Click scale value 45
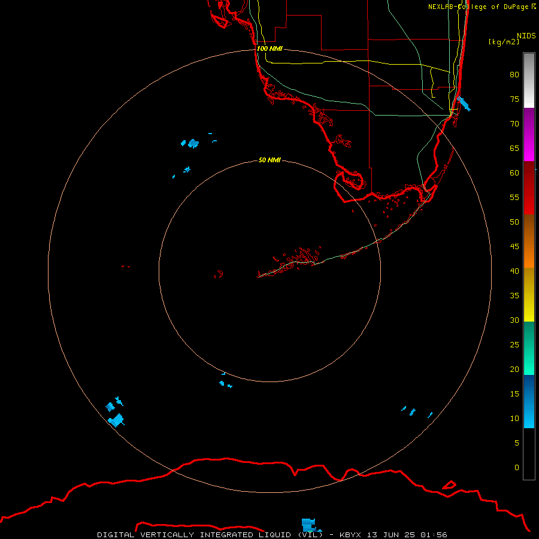This screenshot has height=539, width=539. point(514,247)
